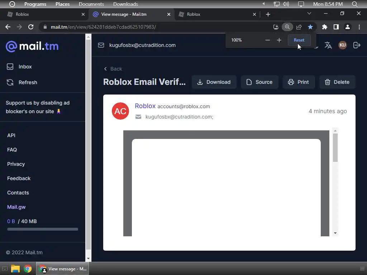Open the Privacy page

click(16, 164)
